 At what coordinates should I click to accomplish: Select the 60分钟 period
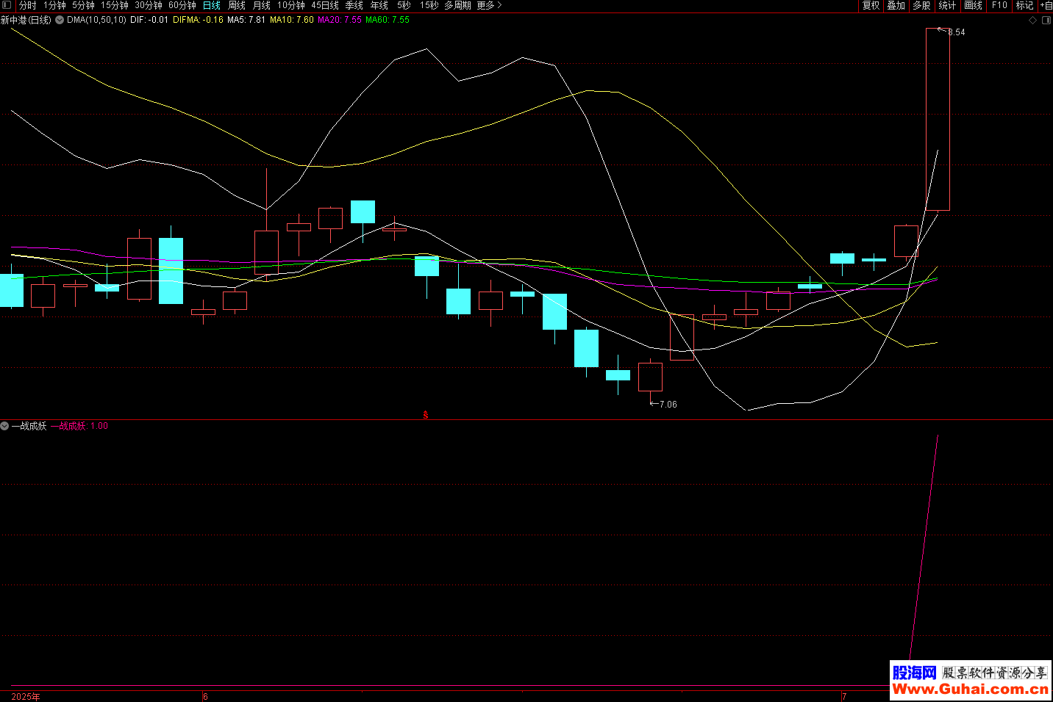pyautogui.click(x=182, y=5)
